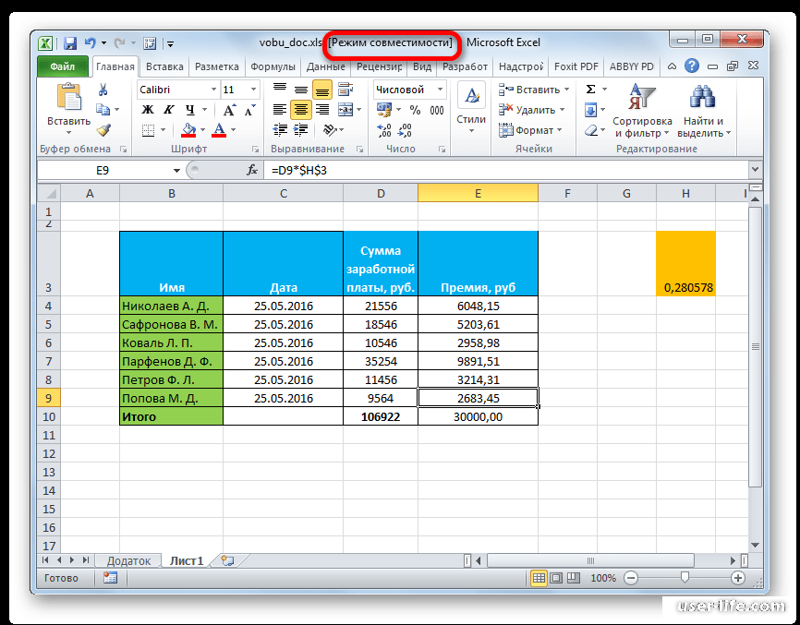Click in the formula bar =D9*$H$3
This screenshot has height=625, width=800.
505,170
